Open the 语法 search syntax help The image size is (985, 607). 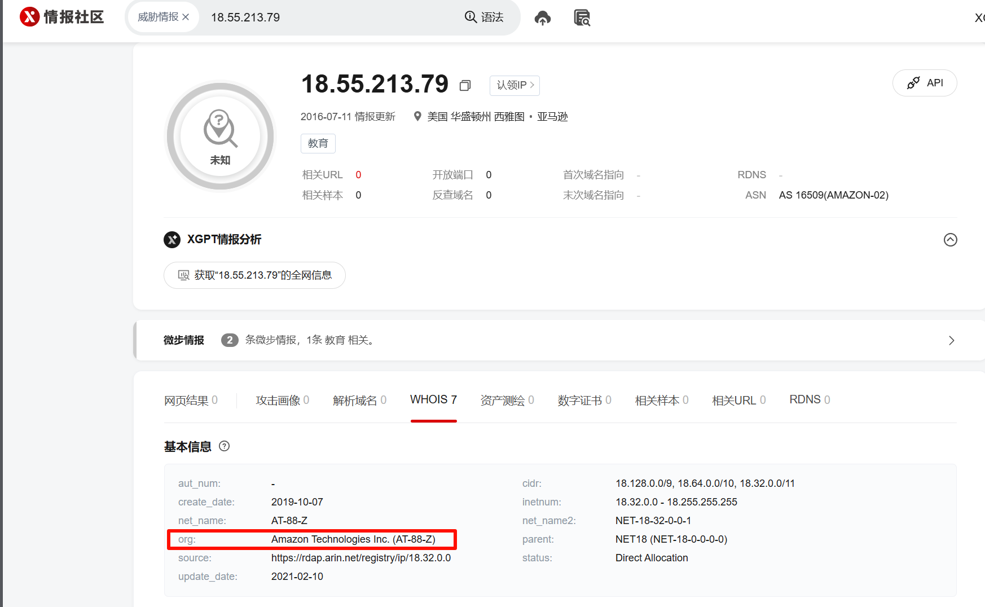484,17
